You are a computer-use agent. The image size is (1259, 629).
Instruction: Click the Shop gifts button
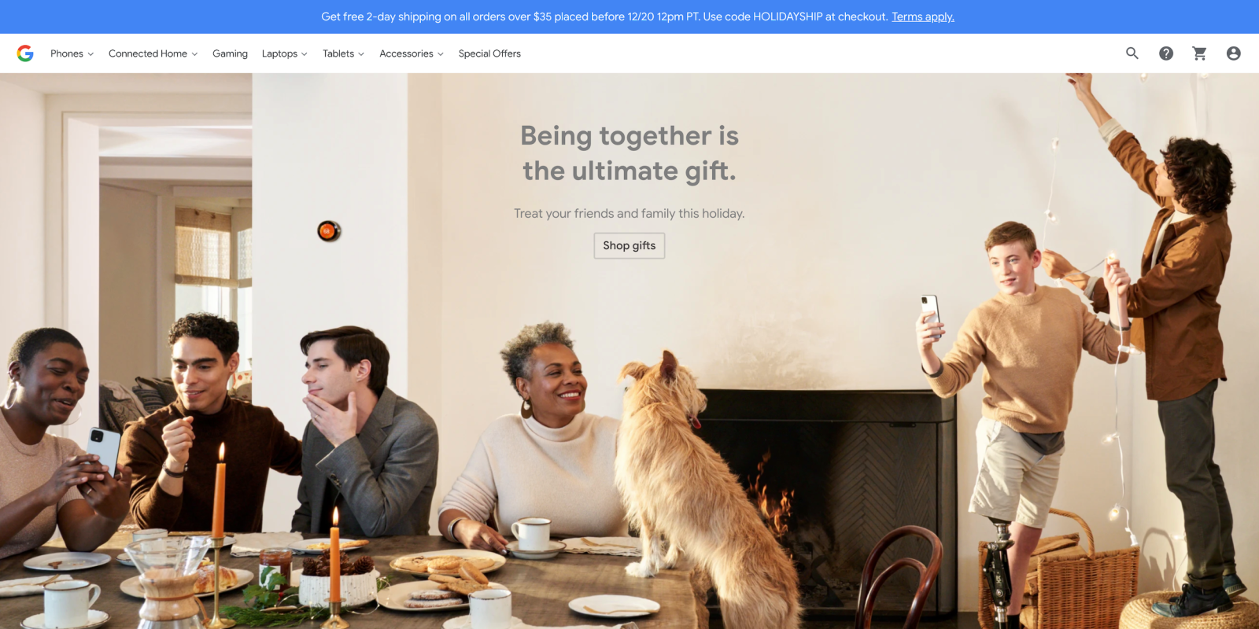click(x=629, y=245)
